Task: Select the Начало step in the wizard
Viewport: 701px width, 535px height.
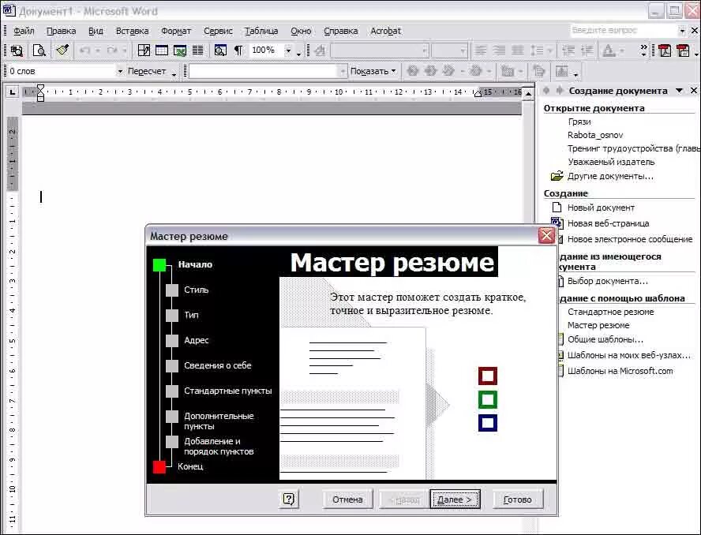Action: (x=197, y=264)
